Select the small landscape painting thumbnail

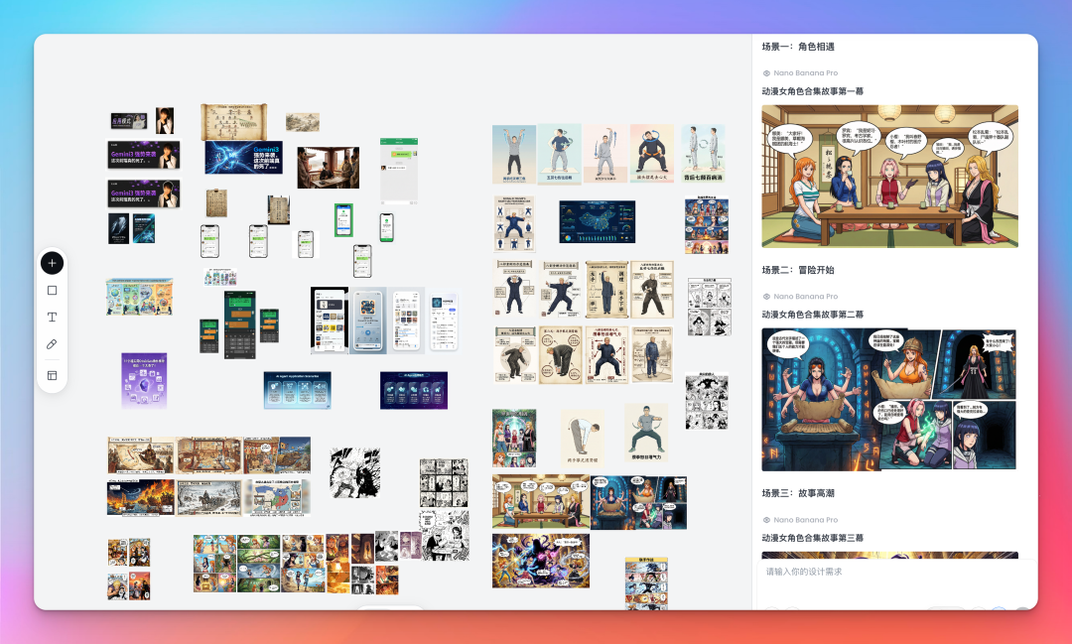click(x=302, y=122)
